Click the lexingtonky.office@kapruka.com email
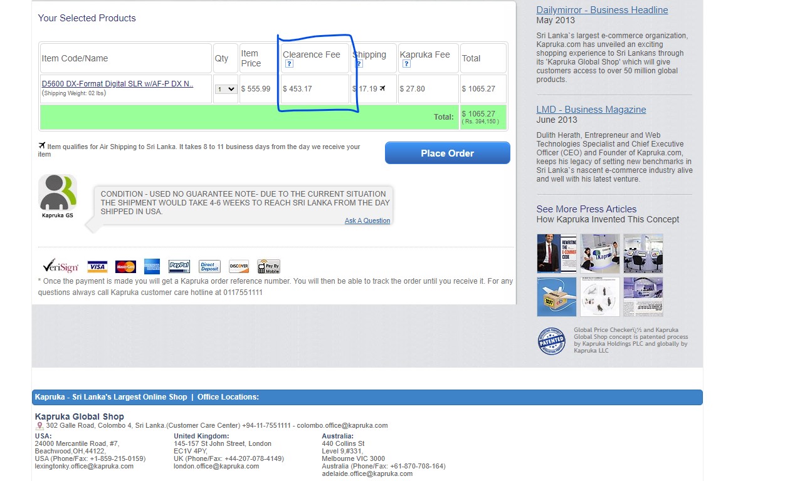Screen dimensions: 790x481 tap(84, 466)
